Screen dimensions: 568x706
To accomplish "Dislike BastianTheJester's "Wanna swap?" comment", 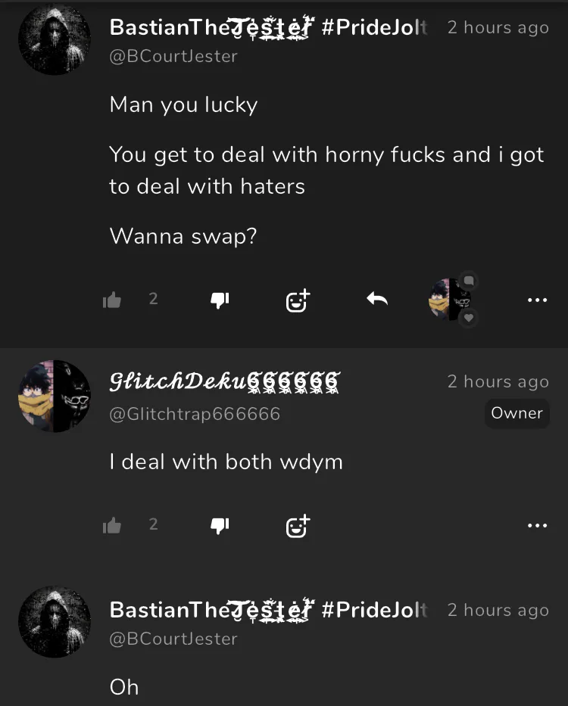I will [220, 300].
